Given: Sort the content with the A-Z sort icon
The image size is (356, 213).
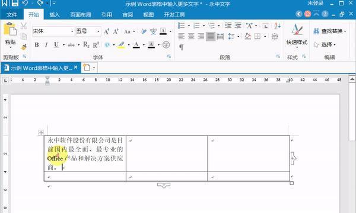Looking at the screenshot, I should [277, 25].
